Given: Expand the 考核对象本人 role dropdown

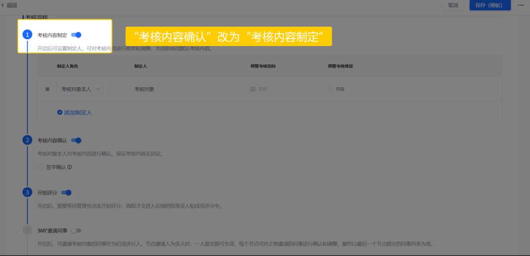Looking at the screenshot, I should coord(80,89).
